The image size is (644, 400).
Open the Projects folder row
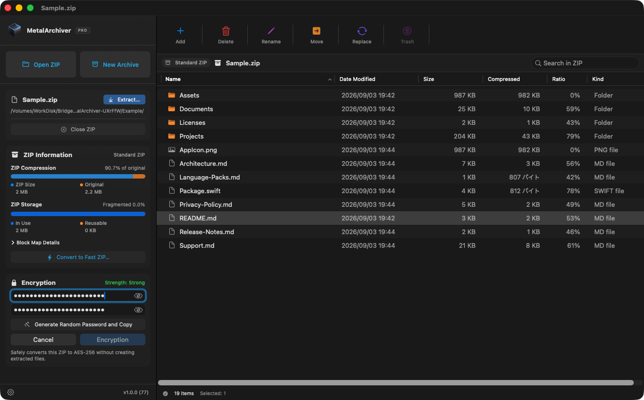(x=400, y=136)
